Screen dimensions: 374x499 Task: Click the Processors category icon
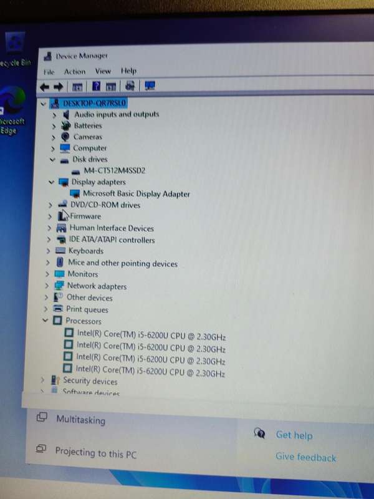[57, 320]
